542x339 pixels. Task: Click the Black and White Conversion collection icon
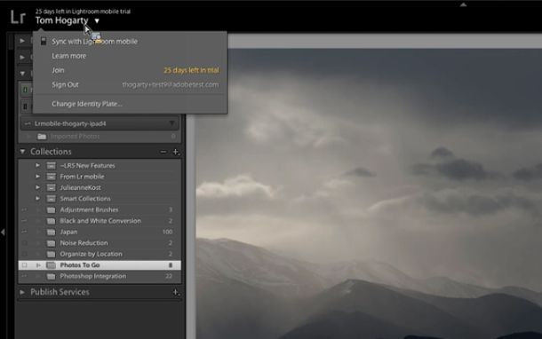(51, 221)
